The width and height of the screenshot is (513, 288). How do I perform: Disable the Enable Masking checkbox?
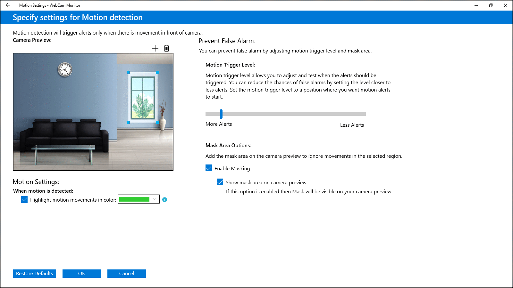[x=209, y=168]
